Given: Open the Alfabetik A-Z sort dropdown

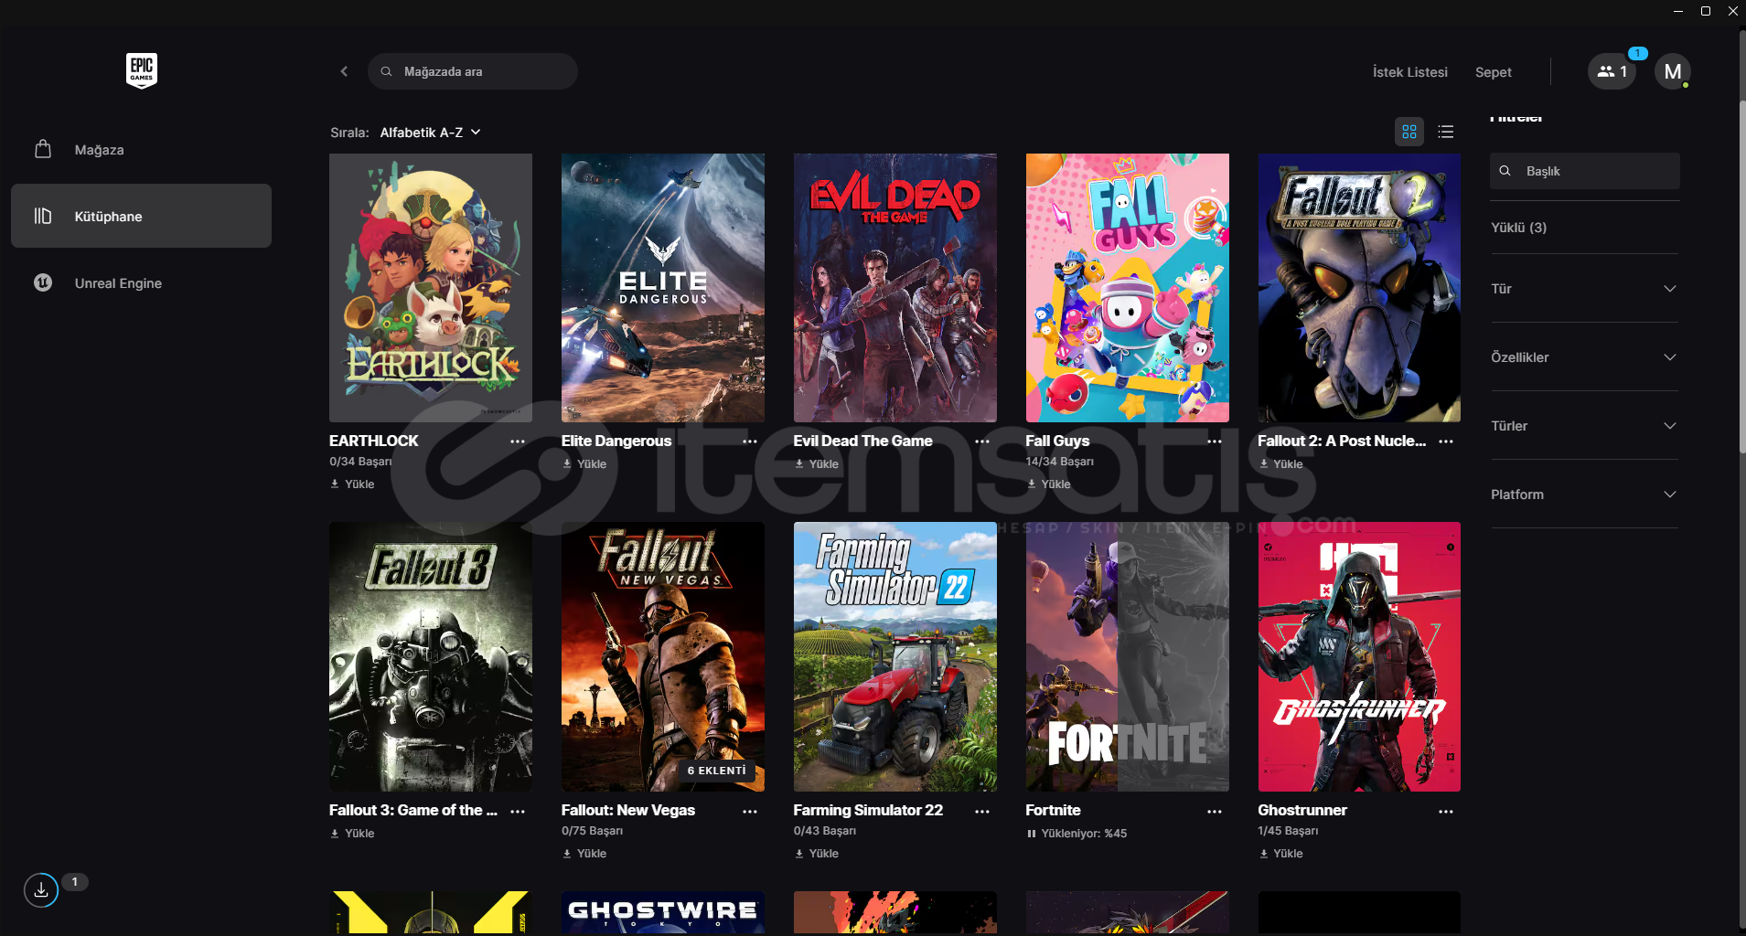Looking at the screenshot, I should click(x=430, y=133).
